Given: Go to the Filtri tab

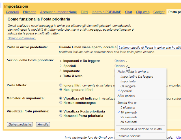Looking at the screenshot, I should (x=84, y=12).
